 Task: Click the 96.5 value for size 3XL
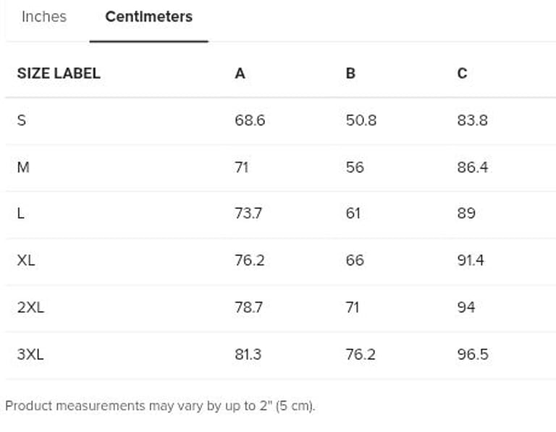click(472, 354)
